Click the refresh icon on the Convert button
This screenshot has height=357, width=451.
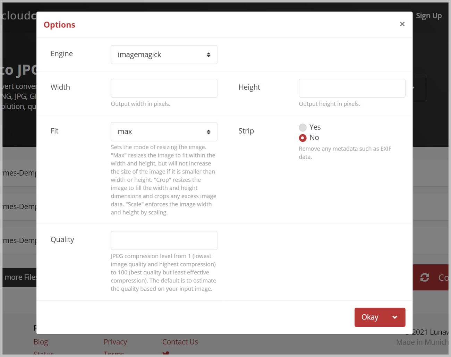[x=424, y=277]
